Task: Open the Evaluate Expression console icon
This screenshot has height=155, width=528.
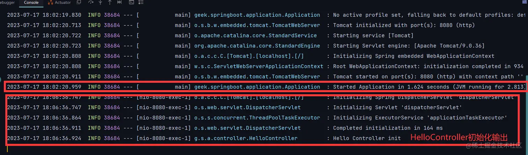Action: coord(131,2)
